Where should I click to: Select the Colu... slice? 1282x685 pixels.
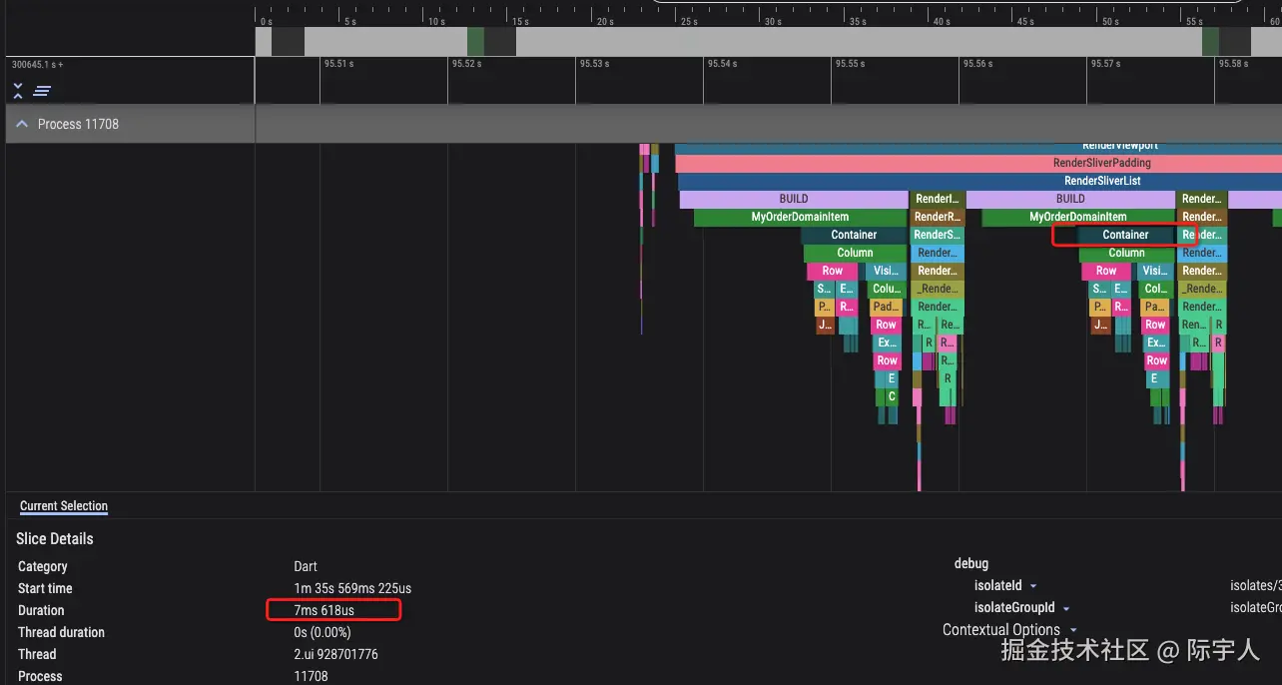click(886, 289)
